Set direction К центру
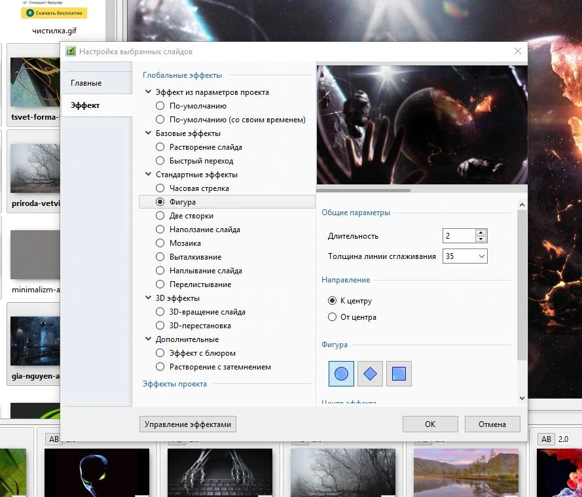The image size is (582, 497). tap(332, 300)
